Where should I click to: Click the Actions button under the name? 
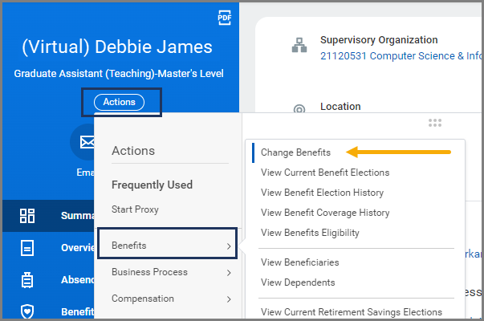[x=119, y=102]
